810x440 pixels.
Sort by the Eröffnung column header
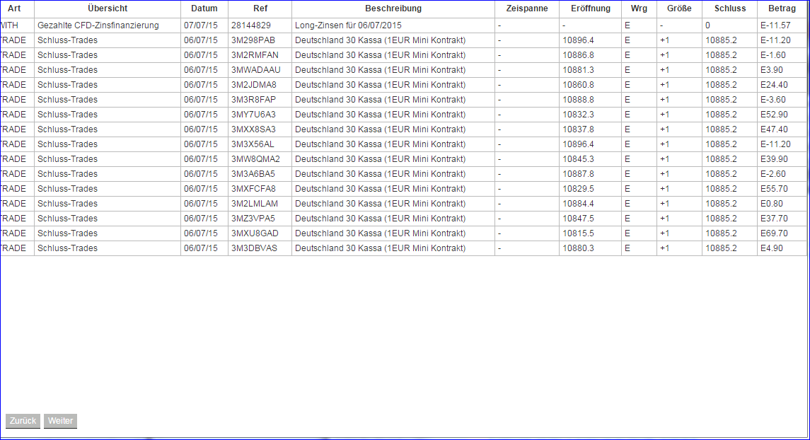[590, 8]
